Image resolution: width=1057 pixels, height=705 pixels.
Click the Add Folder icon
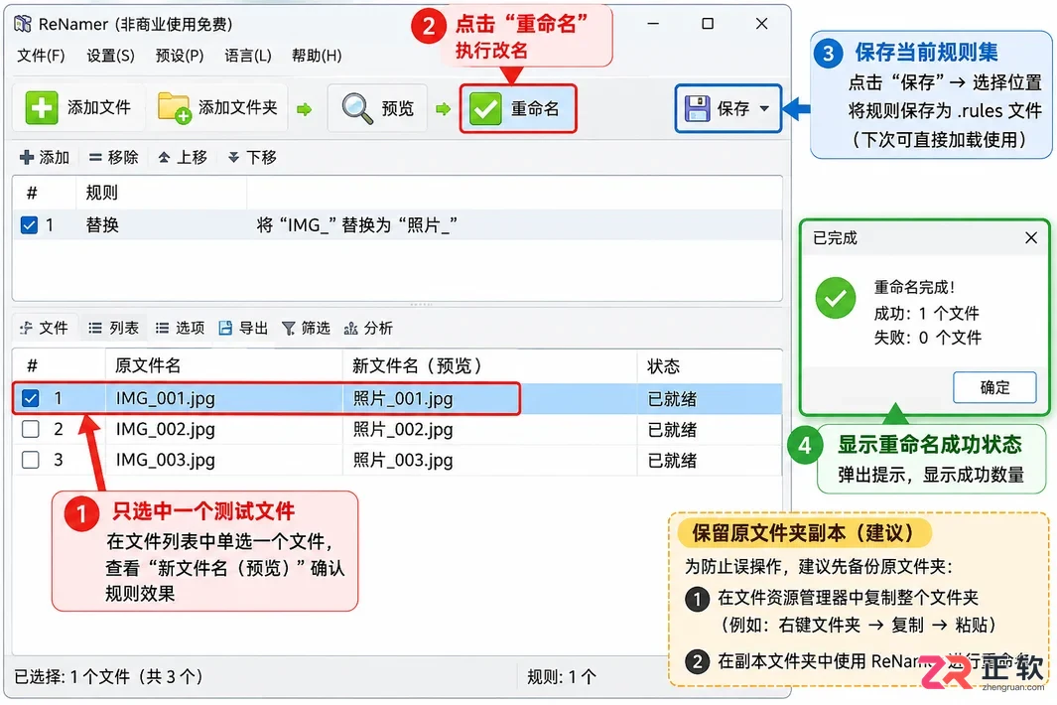point(174,108)
